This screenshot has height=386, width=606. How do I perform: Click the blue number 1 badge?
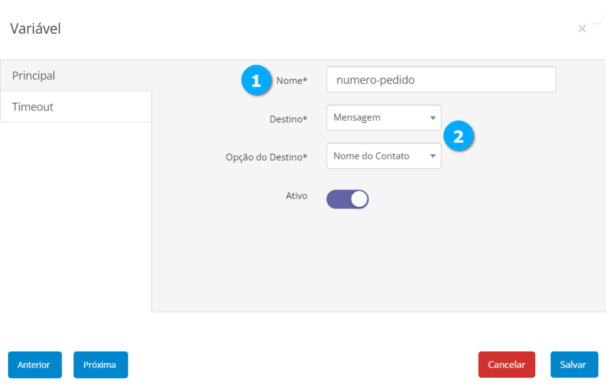(256, 81)
